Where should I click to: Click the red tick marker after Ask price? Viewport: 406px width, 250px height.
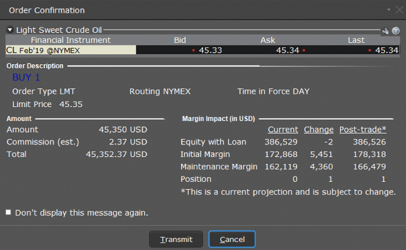pos(304,50)
